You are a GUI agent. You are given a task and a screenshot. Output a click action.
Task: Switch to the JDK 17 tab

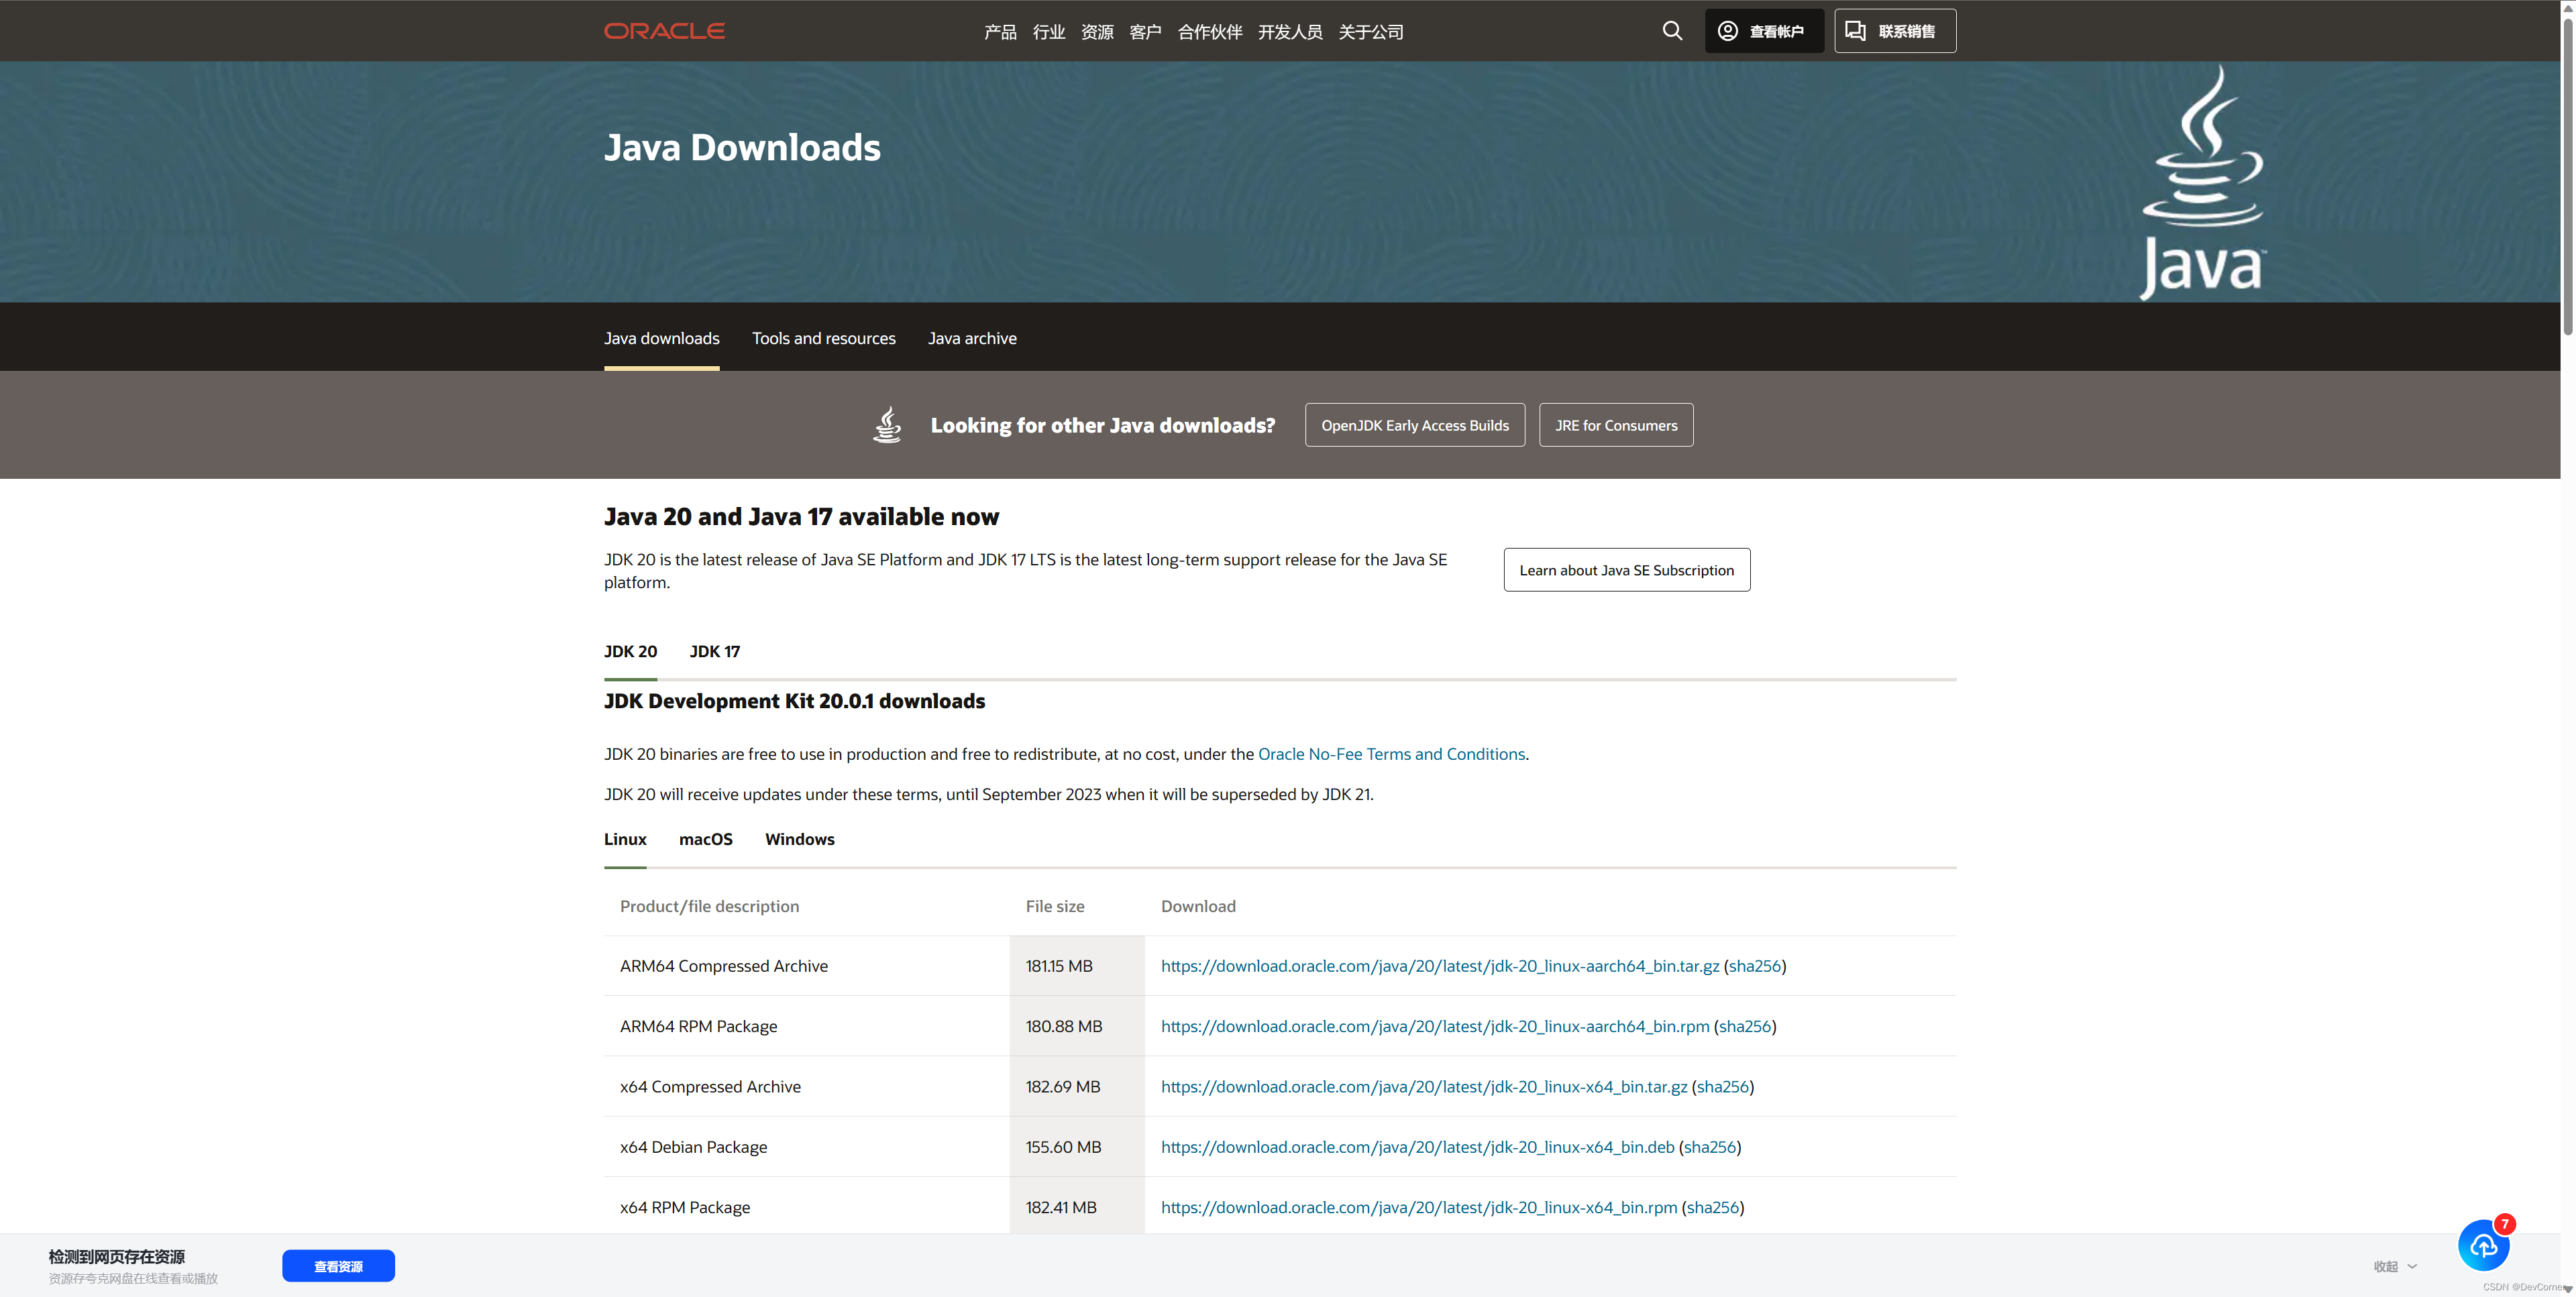[715, 652]
